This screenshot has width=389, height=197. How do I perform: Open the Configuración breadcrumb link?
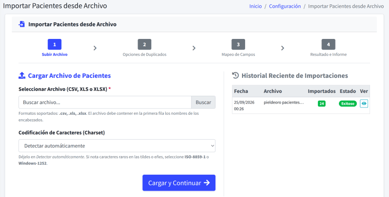pyautogui.click(x=285, y=6)
